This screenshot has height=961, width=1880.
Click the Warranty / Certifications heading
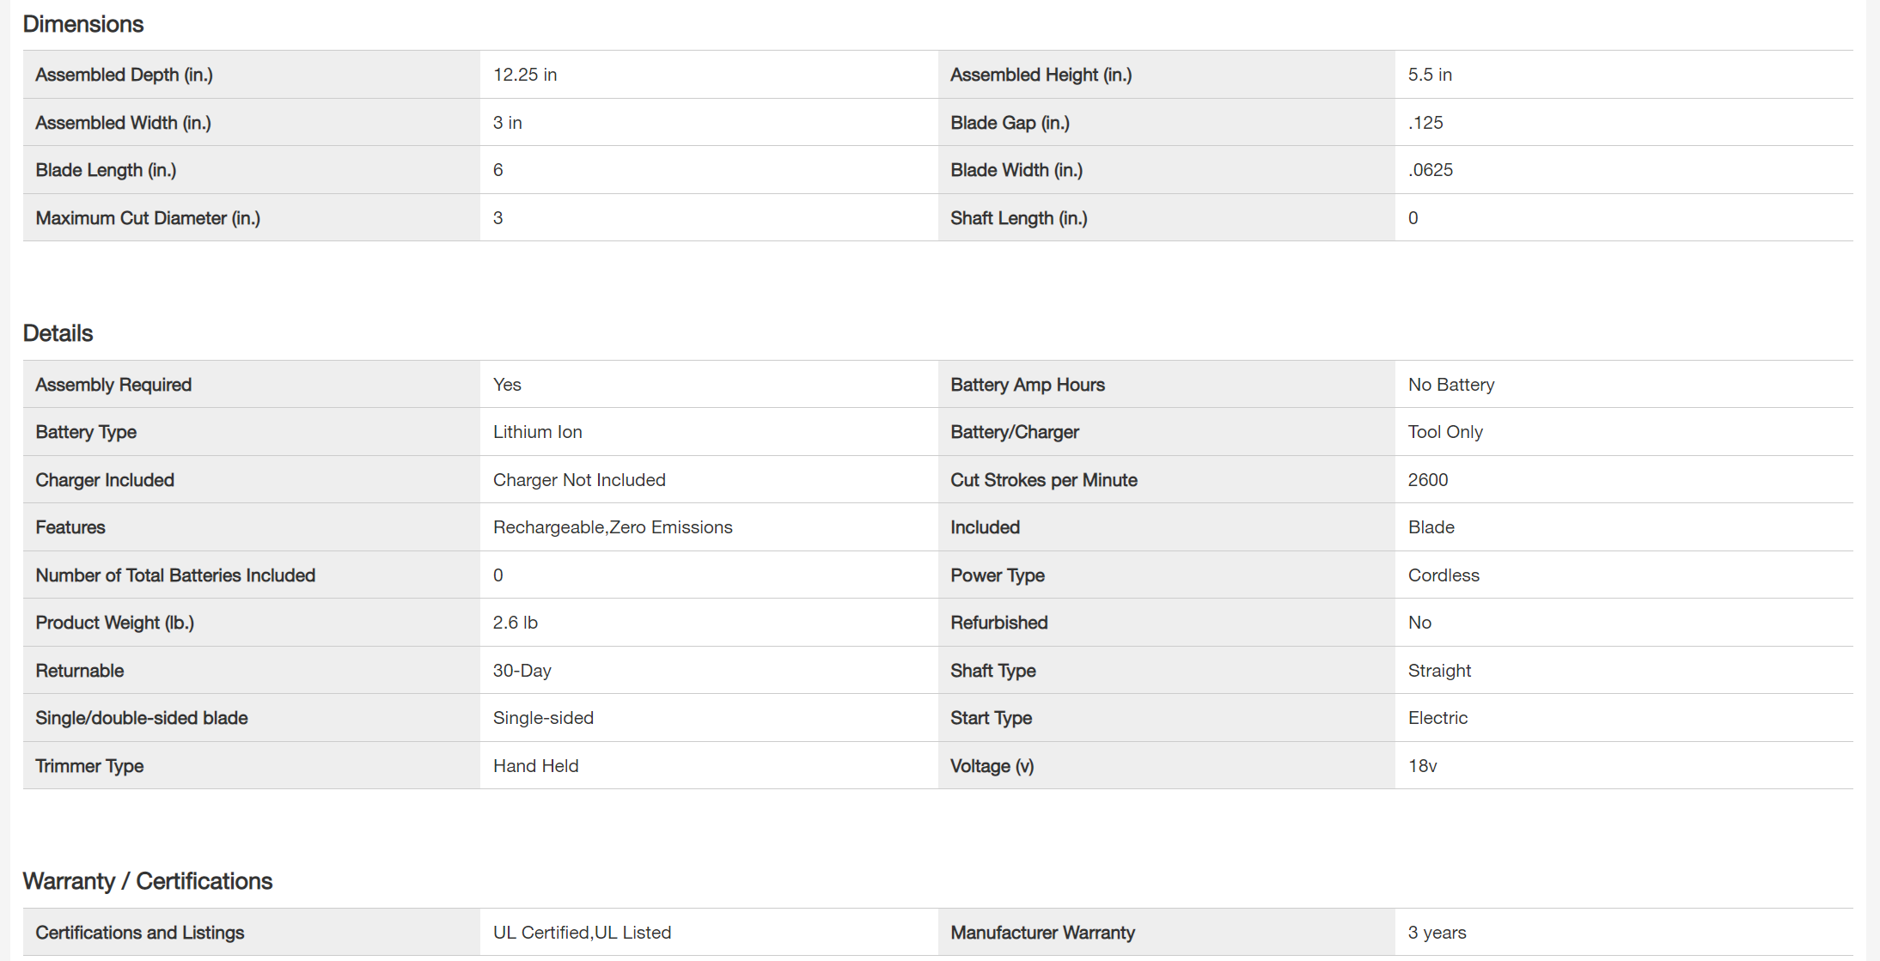pyautogui.click(x=147, y=881)
